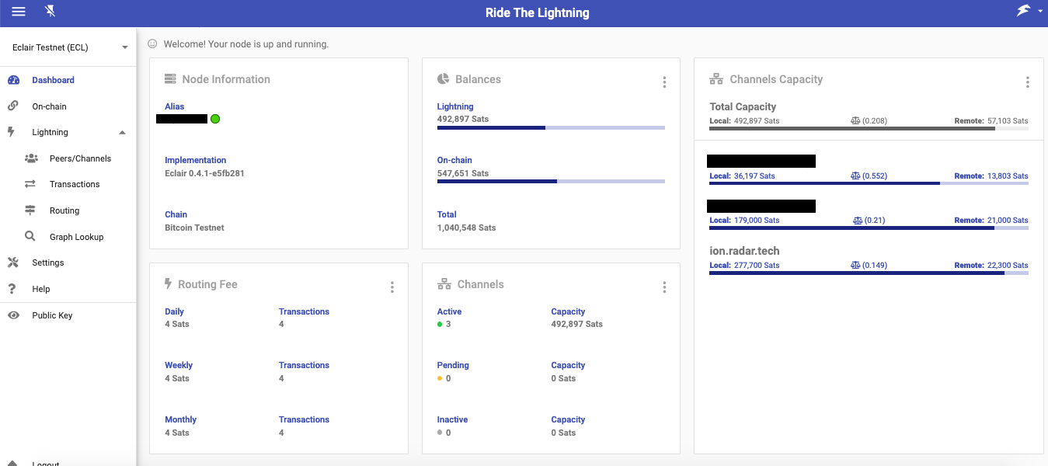Click the Routing Fee bolt icon
The height and width of the screenshot is (466, 1048).
pyautogui.click(x=169, y=283)
